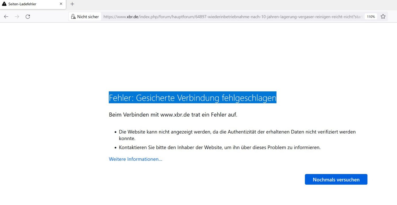
Task: Reload the page using the refresh icon
Action: pos(28,16)
